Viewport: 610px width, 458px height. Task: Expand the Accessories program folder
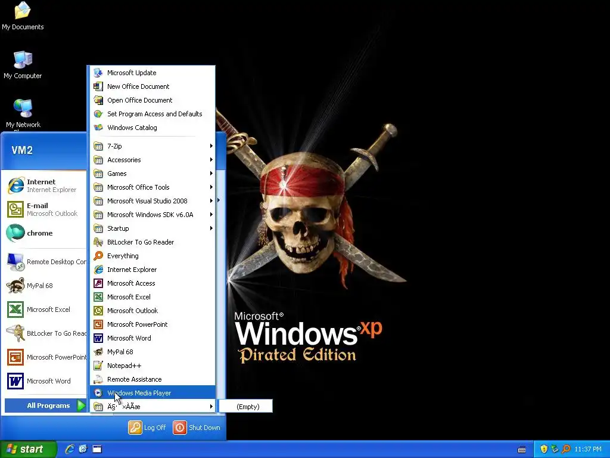152,160
